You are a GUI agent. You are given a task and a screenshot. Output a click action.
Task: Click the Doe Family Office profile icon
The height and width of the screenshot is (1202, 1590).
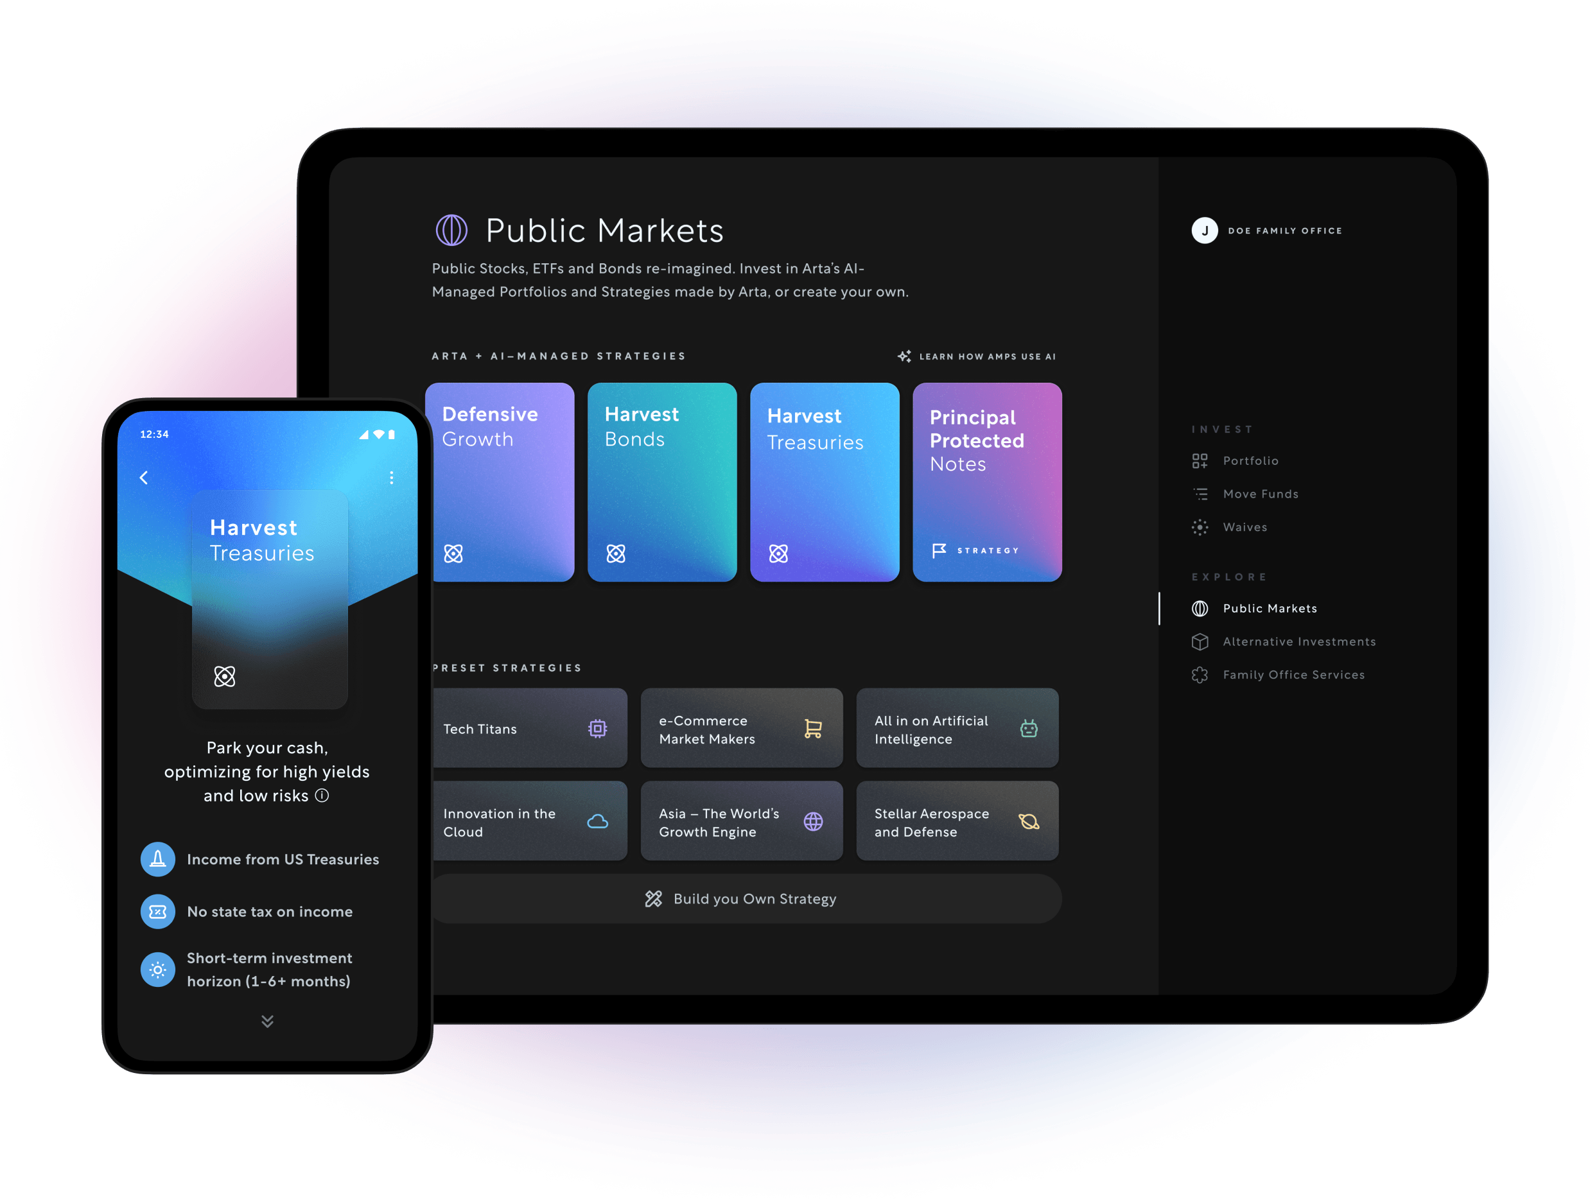1206,230
